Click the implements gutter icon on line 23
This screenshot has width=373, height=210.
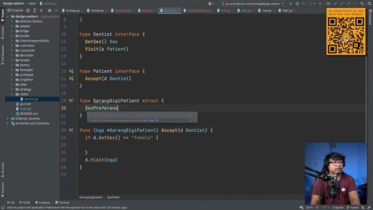[71, 130]
